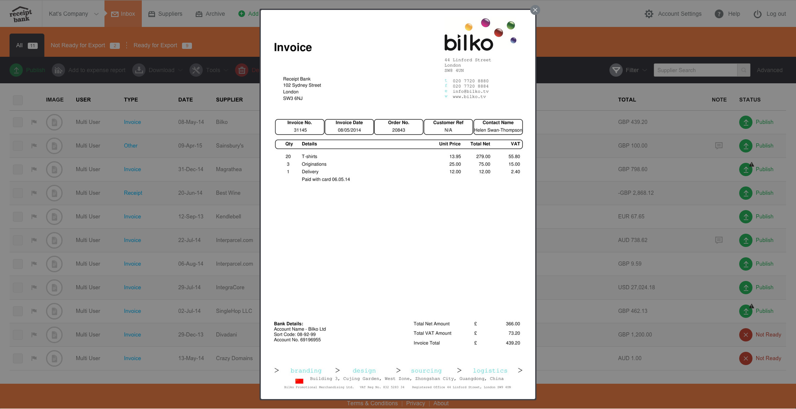The image size is (796, 409).
Task: Check the IntegraCore row checkbox
Action: 18,288
